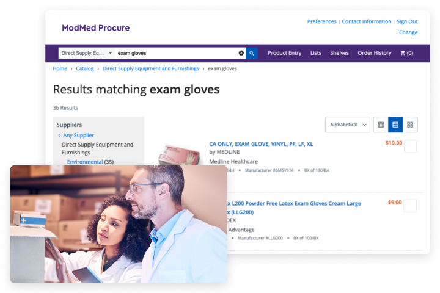Open the Lists menu item
This screenshot has height=293, width=440.
(316, 53)
